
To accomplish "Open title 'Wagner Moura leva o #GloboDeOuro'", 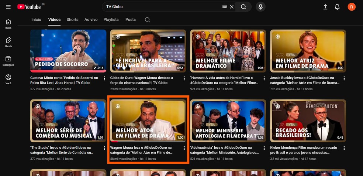I will 141,150.
